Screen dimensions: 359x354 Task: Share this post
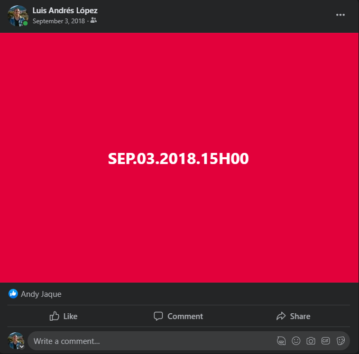tap(293, 316)
